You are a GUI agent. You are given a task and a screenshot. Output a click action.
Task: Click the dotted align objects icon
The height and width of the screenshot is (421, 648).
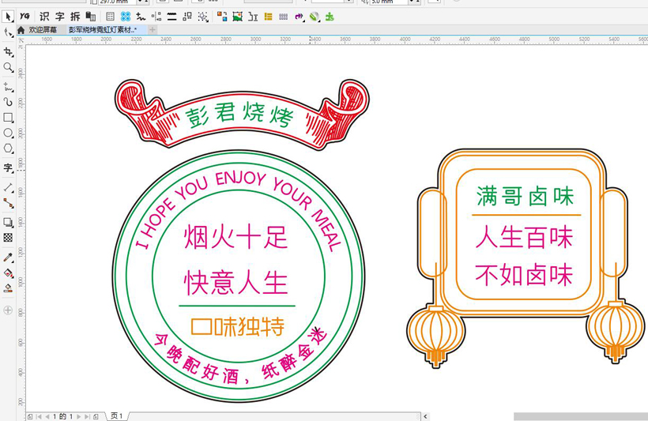point(156,17)
